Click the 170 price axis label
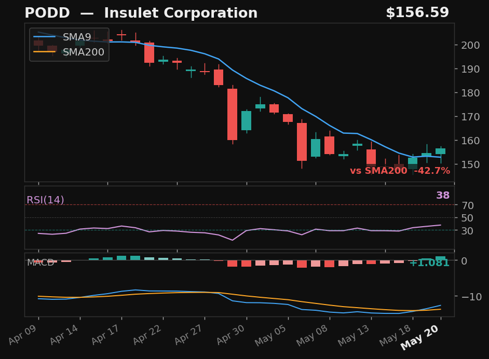This screenshot has height=359, width=489. (471, 117)
